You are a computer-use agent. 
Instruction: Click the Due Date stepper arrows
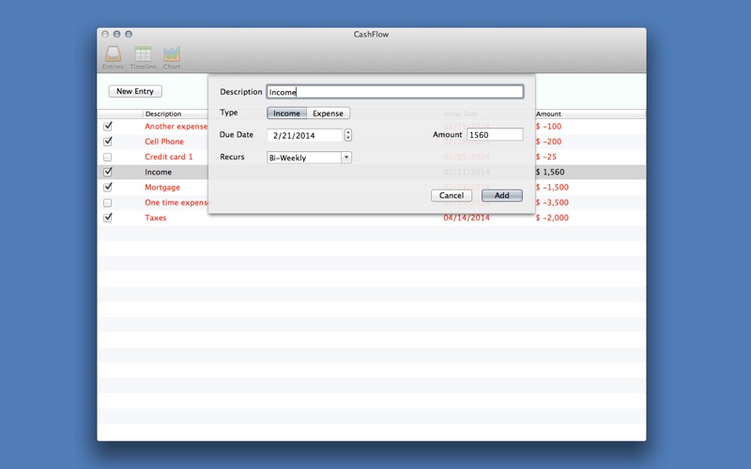pyautogui.click(x=348, y=135)
